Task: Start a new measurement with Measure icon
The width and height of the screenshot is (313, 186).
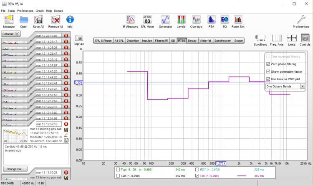Action: point(9,22)
